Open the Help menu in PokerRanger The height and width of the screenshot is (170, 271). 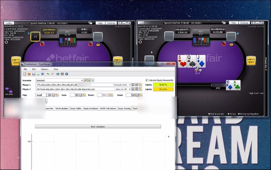click(56, 69)
